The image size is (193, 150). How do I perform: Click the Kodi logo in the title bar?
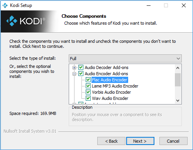[5, 5]
